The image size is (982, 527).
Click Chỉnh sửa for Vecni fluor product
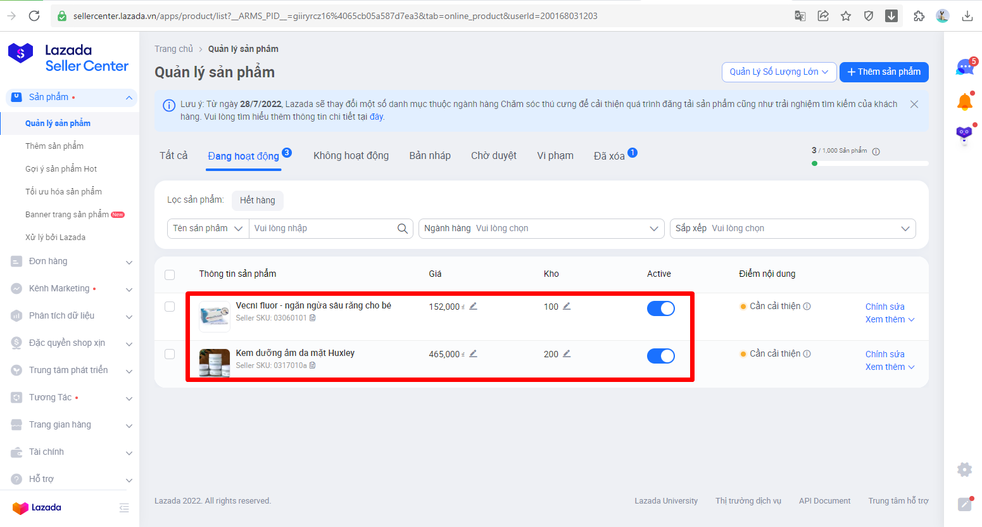884,307
